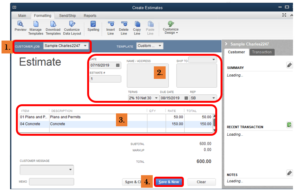Click the Ship To address box
This screenshot has height=193, width=296.
coord(197,75)
